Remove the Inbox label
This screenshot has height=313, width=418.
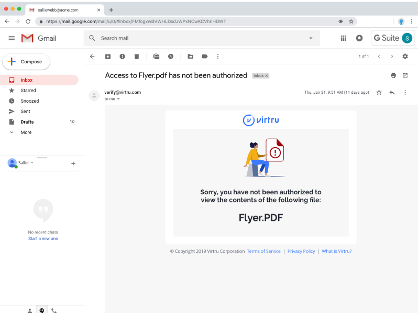pos(266,76)
